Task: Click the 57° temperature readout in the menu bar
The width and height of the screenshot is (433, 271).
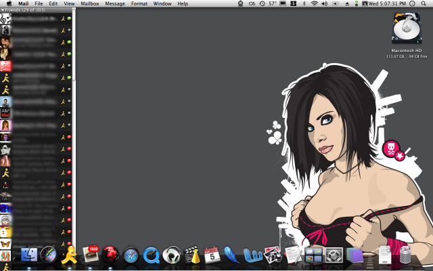Action: 272,3
